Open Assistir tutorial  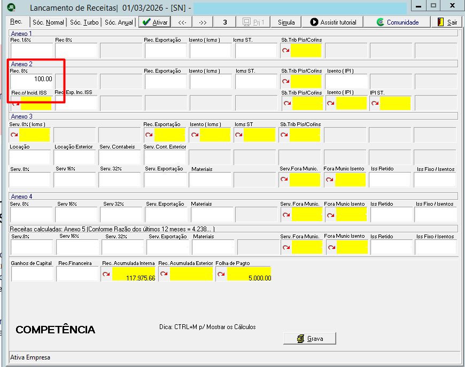click(x=333, y=22)
